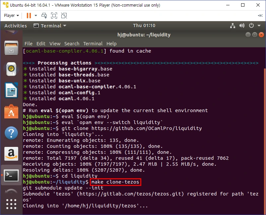Screen dimensions: 266x215
Task: Open the clock calendar showing Thu 01:10
Action: click(144, 25)
